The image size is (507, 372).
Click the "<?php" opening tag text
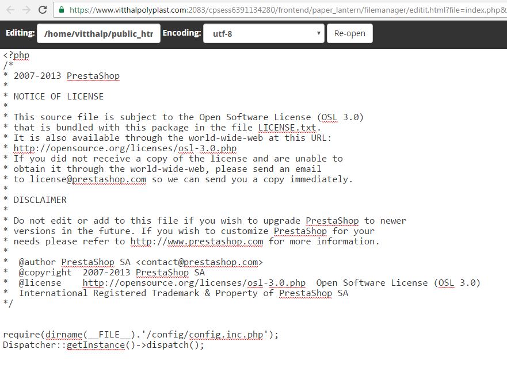pyautogui.click(x=16, y=55)
